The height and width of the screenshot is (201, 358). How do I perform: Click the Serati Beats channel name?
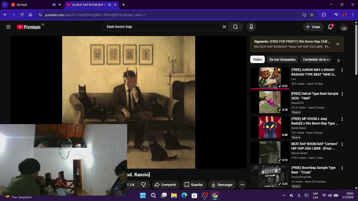pyautogui.click(x=299, y=128)
